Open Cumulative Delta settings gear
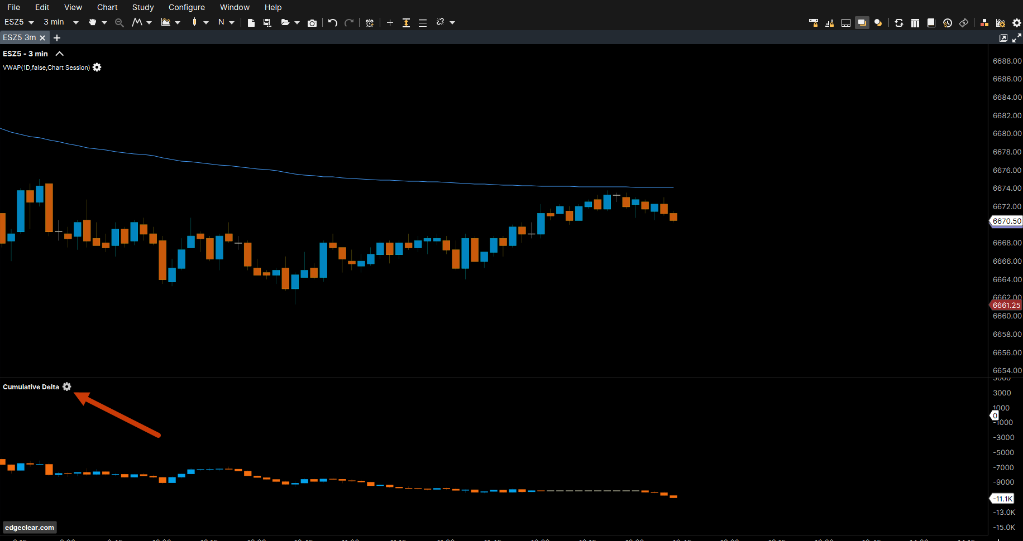This screenshot has width=1023, height=541. point(67,387)
